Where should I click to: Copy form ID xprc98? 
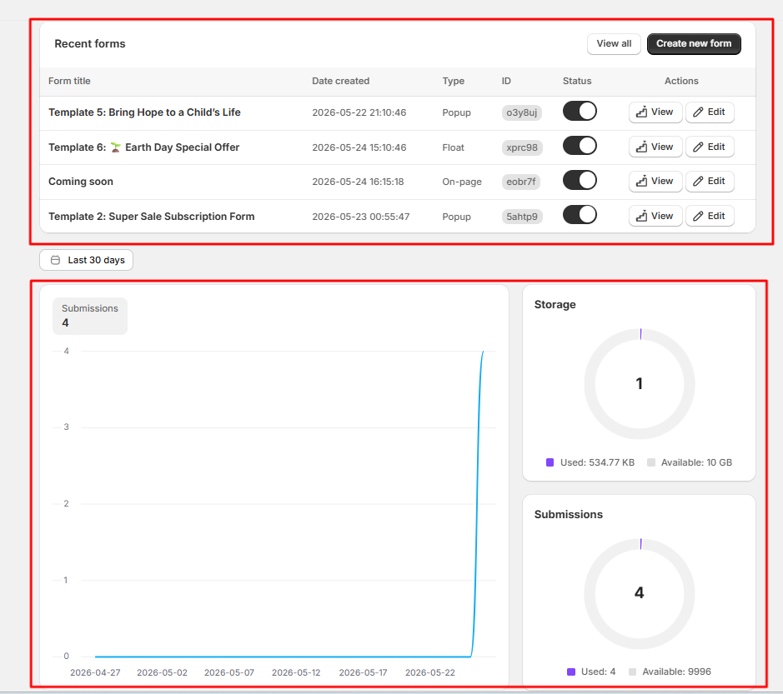coord(522,147)
